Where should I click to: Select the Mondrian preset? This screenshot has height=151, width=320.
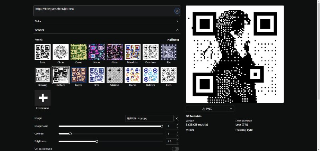click(132, 52)
